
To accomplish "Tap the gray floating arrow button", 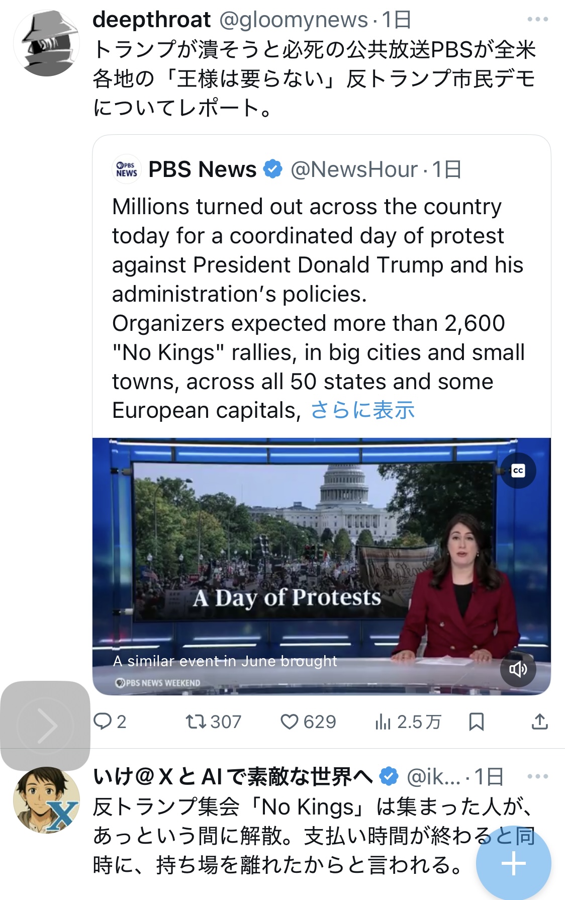I will coord(45,726).
